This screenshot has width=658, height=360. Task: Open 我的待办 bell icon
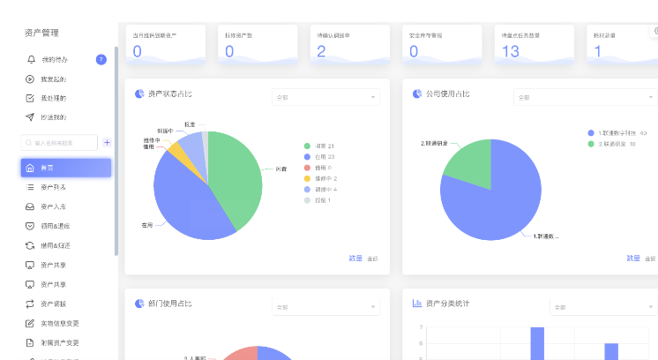pyautogui.click(x=32, y=60)
